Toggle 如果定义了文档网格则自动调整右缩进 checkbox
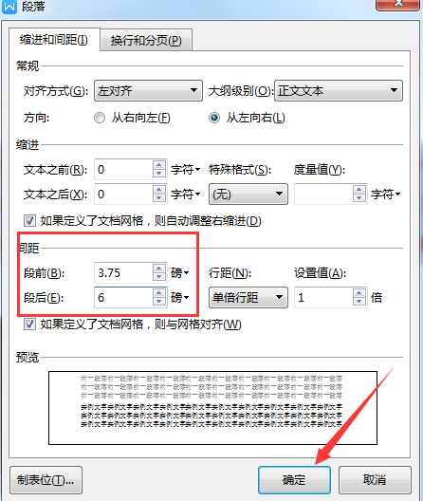423x501 pixels. (29, 220)
